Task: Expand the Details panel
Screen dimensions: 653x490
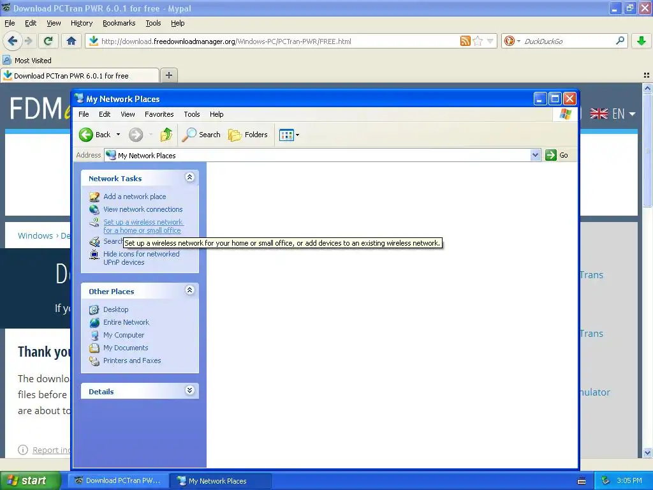Action: click(x=189, y=390)
